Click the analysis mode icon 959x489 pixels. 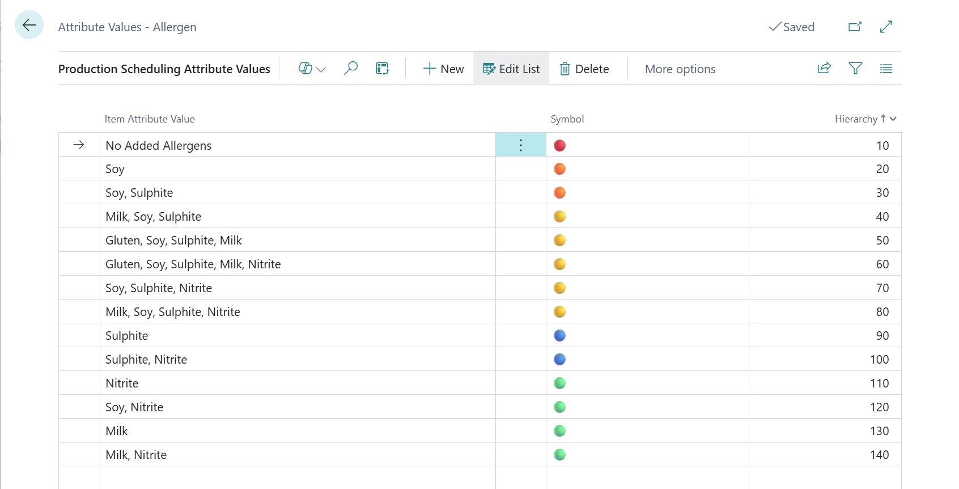click(x=383, y=69)
